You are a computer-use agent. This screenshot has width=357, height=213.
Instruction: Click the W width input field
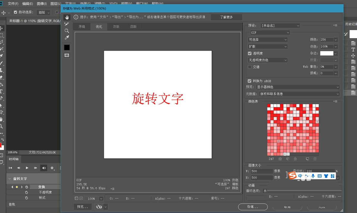(x=261, y=171)
